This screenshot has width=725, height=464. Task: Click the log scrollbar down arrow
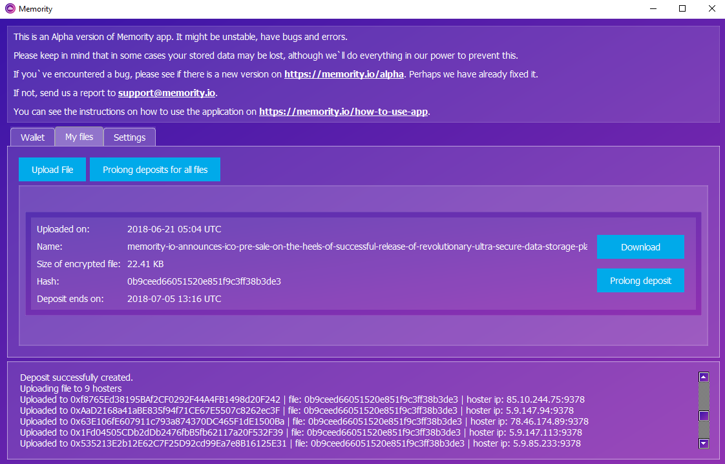click(x=704, y=443)
